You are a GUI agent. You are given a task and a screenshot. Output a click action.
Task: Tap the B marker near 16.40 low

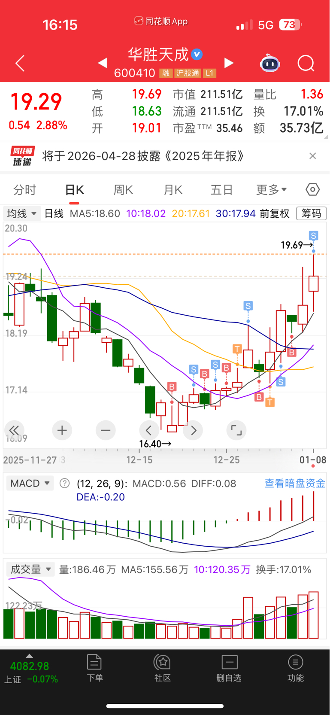pyautogui.click(x=172, y=387)
